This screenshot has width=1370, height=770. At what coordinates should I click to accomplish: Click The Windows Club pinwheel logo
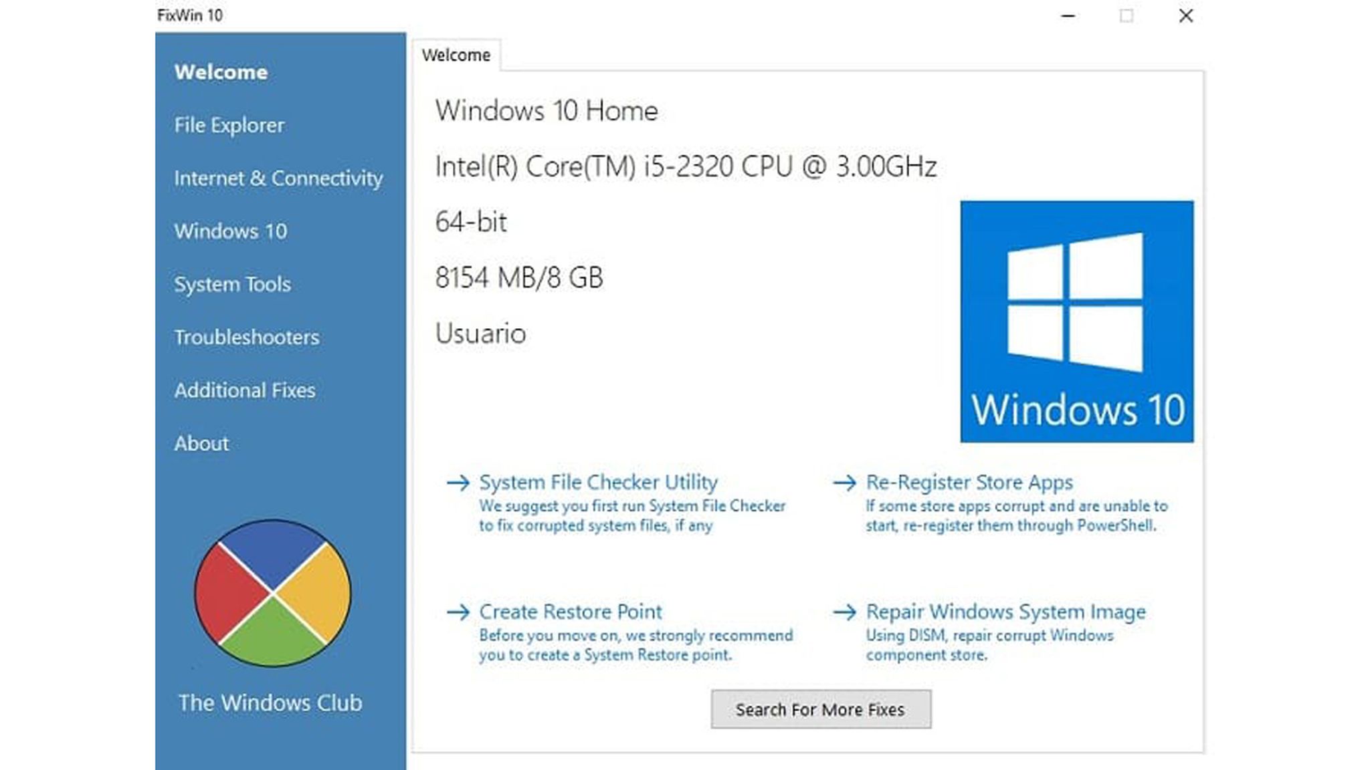click(x=273, y=591)
